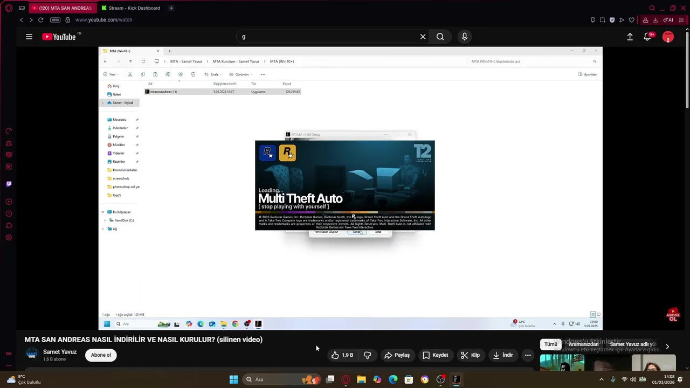The width and height of the screenshot is (690, 388).
Task: Go back in the browser
Action: tap(22, 20)
